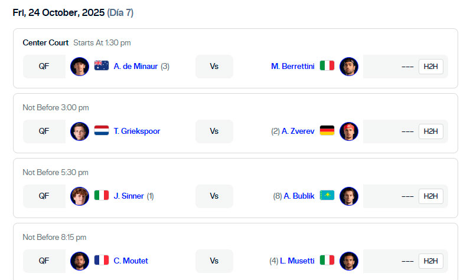Open H2H for Moutet vs Musetti
The image size is (470, 280).
(430, 261)
